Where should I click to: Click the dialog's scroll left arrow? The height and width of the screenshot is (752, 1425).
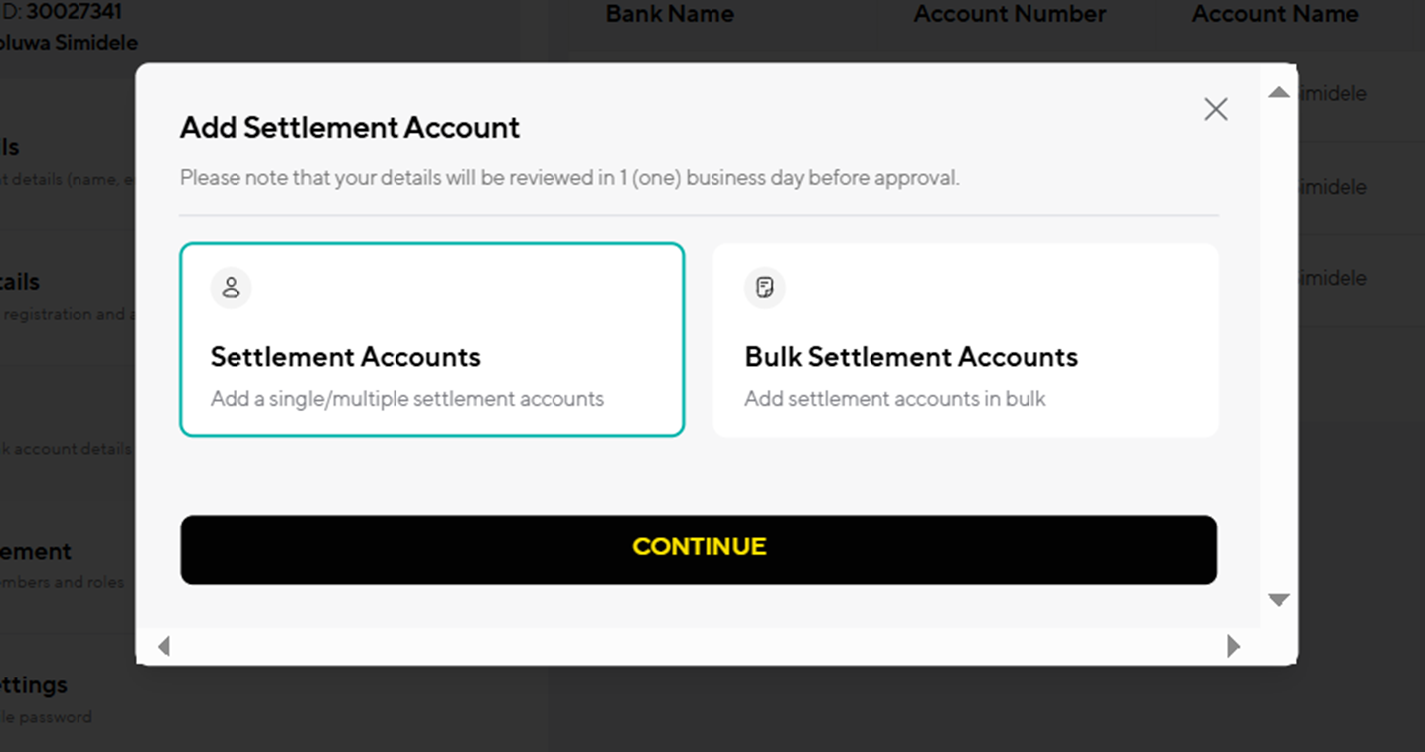pyautogui.click(x=164, y=646)
